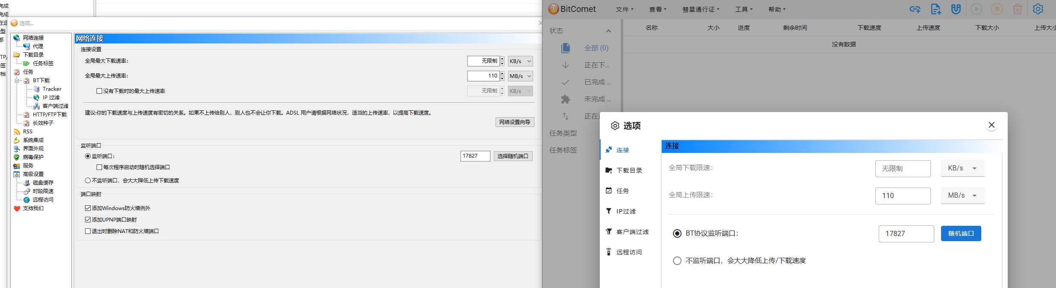Select the 支持我们 heart icon in the options tree
1056x288 pixels.
coord(17,208)
